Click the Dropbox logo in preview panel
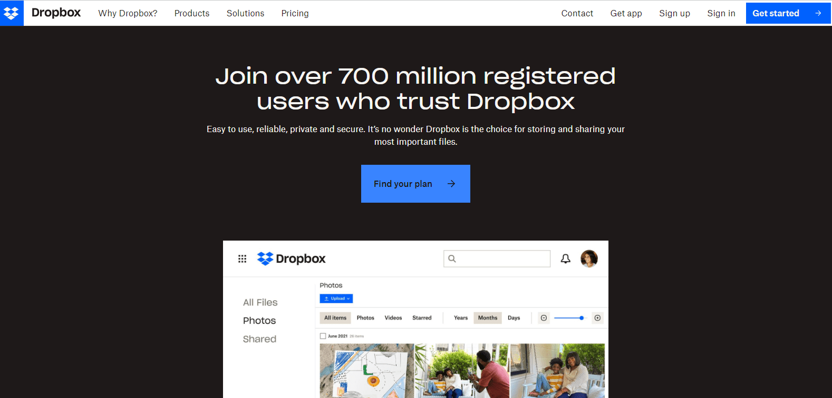832x398 pixels. [292, 258]
